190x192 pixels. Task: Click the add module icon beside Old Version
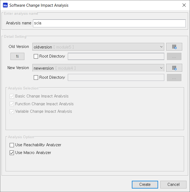174,47
